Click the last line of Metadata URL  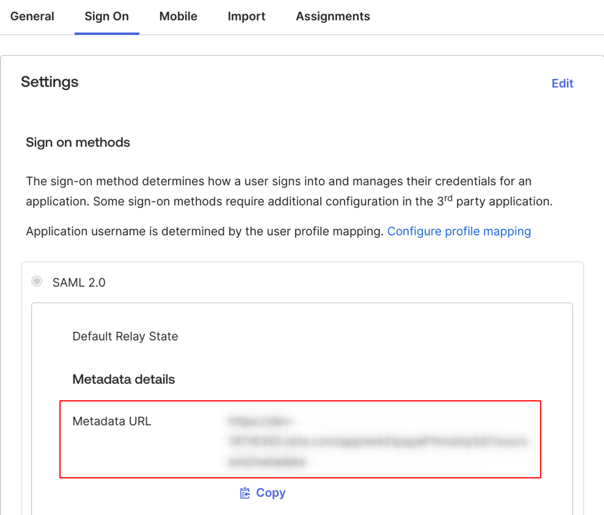[x=267, y=462]
